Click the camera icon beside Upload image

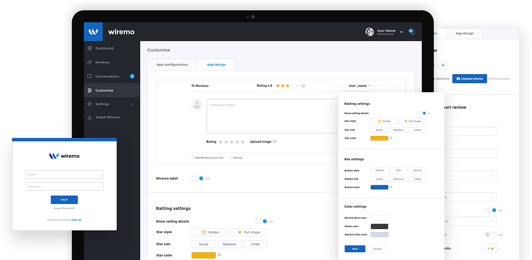(x=274, y=141)
